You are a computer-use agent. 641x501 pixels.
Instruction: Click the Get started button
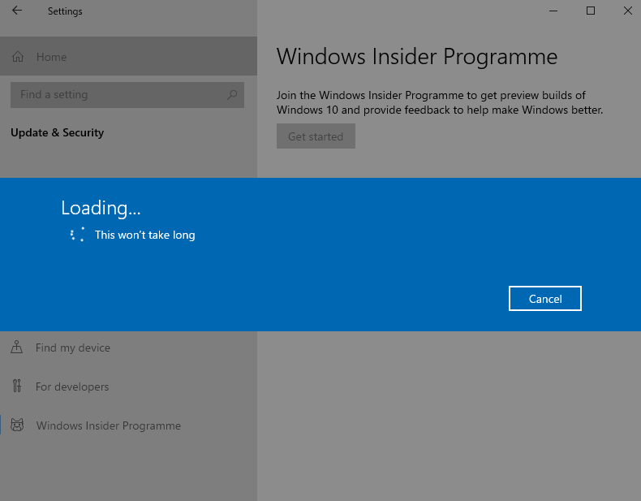(316, 136)
